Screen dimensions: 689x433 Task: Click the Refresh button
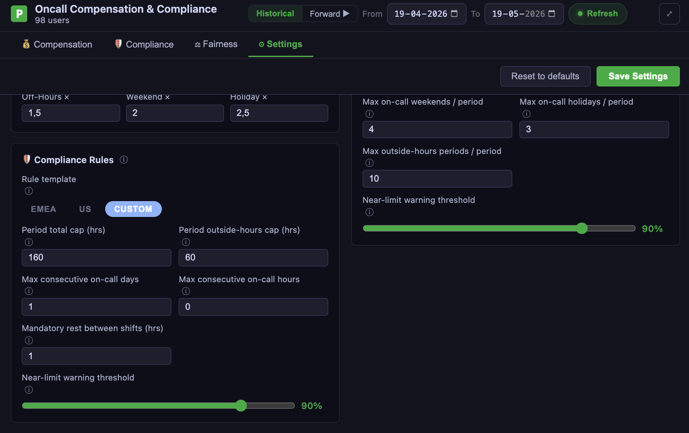(x=597, y=14)
